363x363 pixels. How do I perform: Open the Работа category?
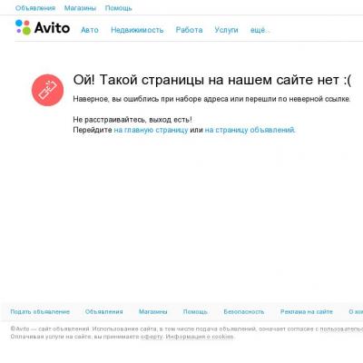(x=189, y=30)
